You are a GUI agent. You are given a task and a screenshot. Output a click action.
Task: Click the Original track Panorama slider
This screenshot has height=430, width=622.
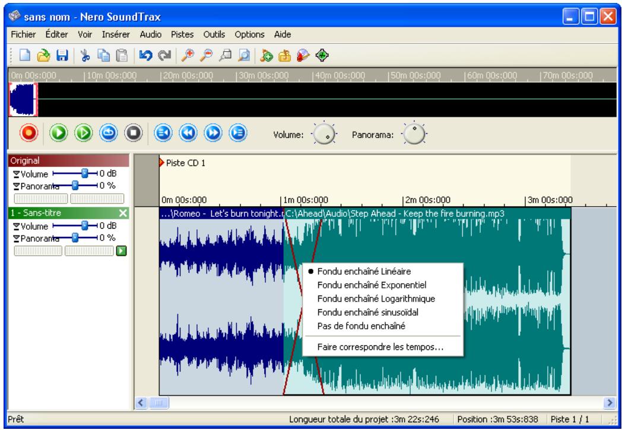tap(75, 186)
